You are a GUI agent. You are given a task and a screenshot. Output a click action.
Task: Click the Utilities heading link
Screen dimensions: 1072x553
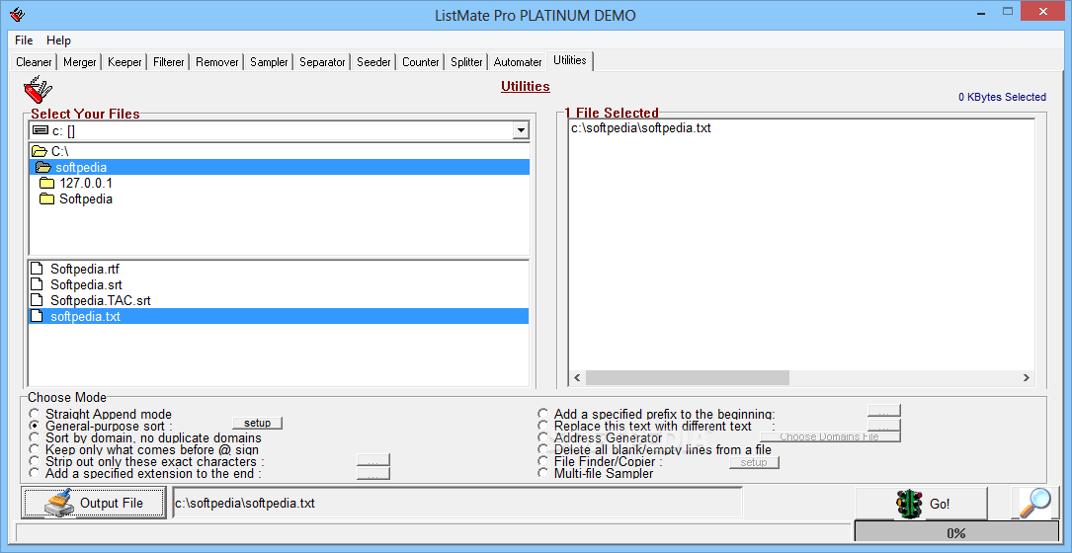point(525,87)
